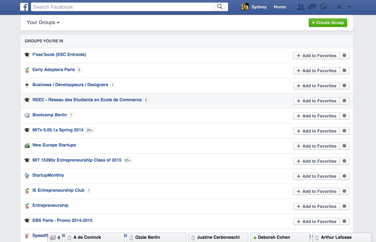Open the Ozzie Berlin chat tab
This screenshot has height=242, width=376.
[156, 238]
